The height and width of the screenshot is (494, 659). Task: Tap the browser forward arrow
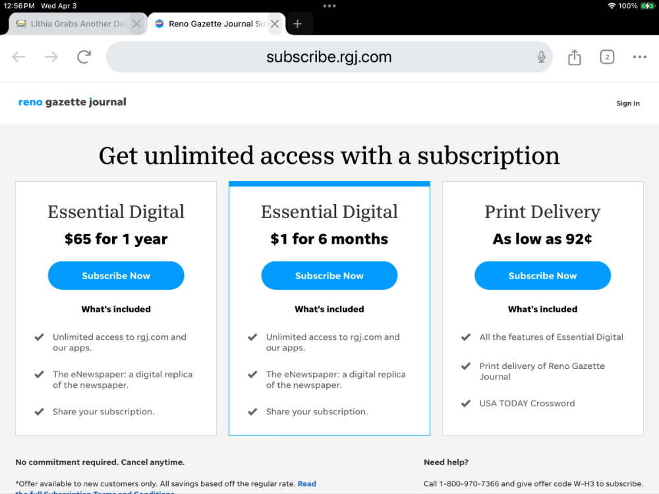point(51,57)
